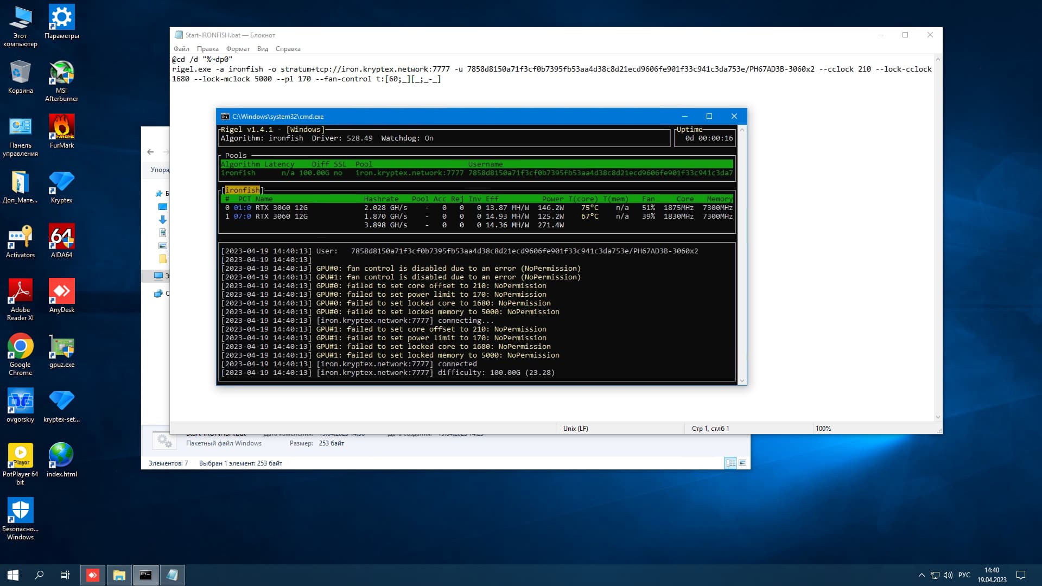This screenshot has height=586, width=1042.
Task: Launch AnyDesk desktop shortcut
Action: 61,296
